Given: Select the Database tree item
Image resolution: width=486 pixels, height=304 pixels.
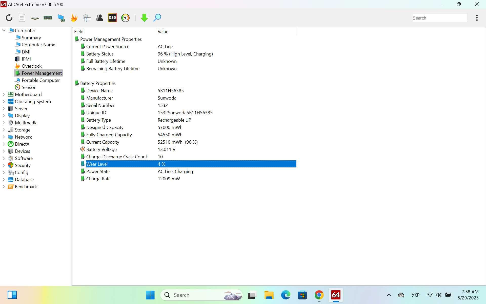Looking at the screenshot, I should 24,179.
